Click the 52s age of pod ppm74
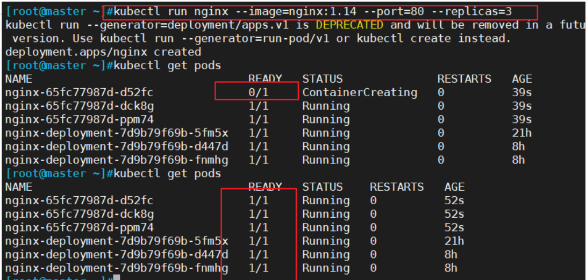586x280 pixels. coord(454,227)
